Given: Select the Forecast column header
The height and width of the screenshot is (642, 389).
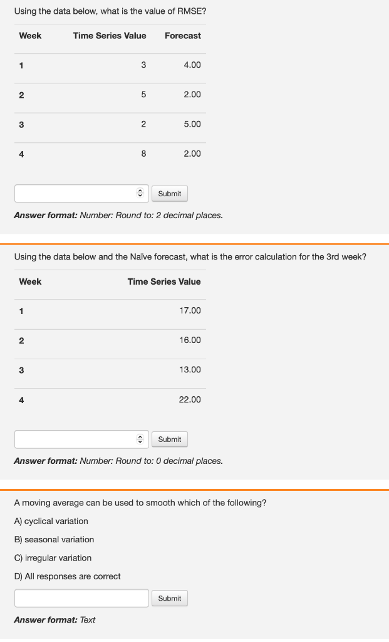Looking at the screenshot, I should point(182,36).
